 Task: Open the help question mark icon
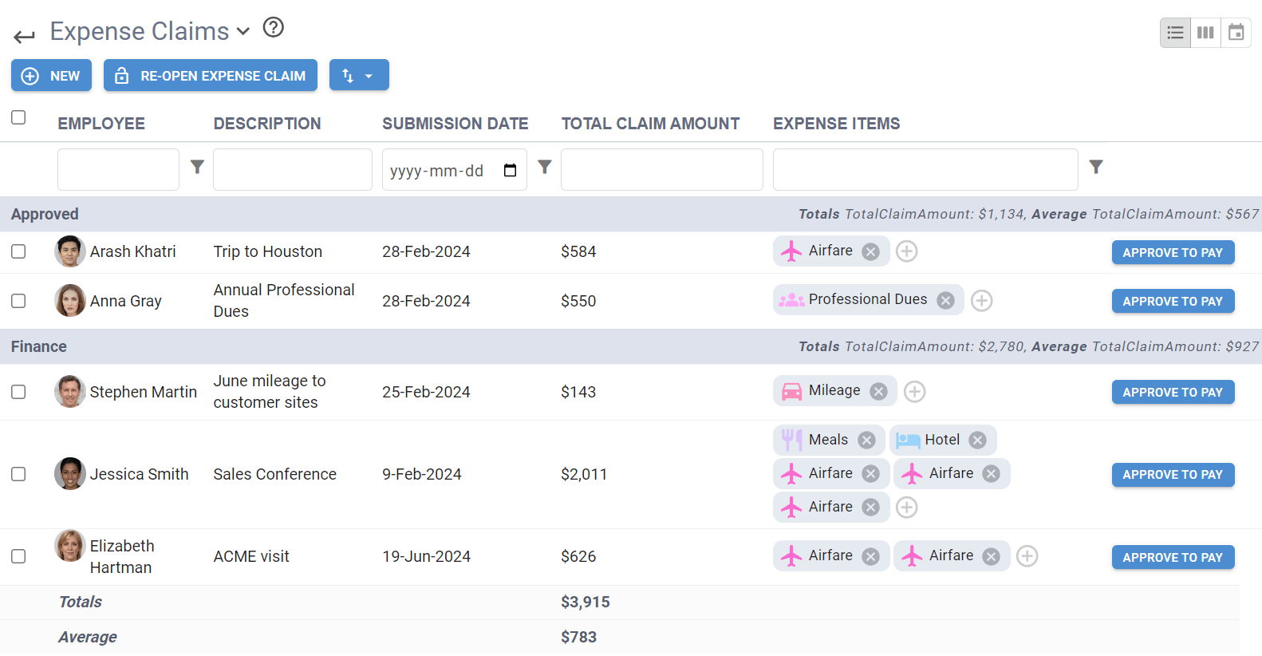(274, 28)
